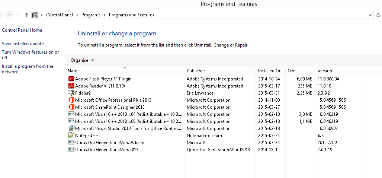The height and width of the screenshot is (178, 382).
Task: Select Visual C++ 2010 x64 Redistributable entry
Action: tap(128, 114)
